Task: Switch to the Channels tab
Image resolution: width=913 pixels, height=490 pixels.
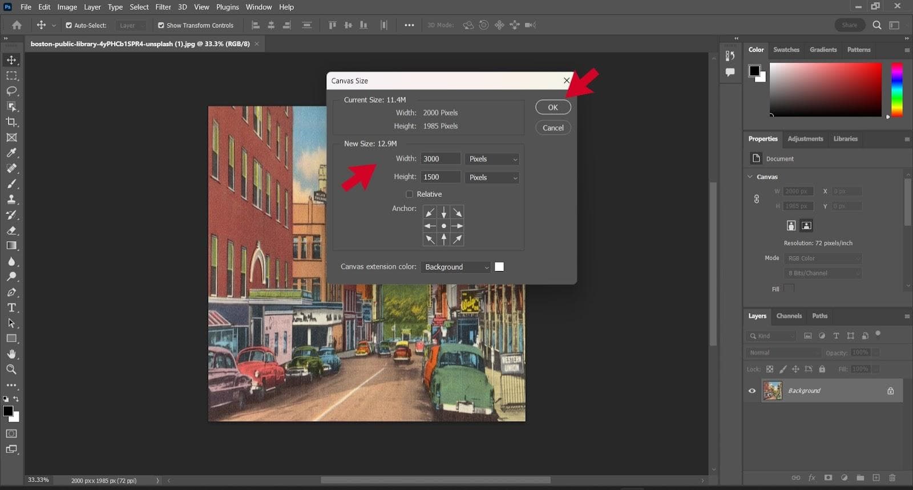Action: (789, 316)
